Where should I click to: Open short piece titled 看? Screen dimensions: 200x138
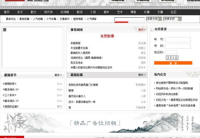click(70, 107)
